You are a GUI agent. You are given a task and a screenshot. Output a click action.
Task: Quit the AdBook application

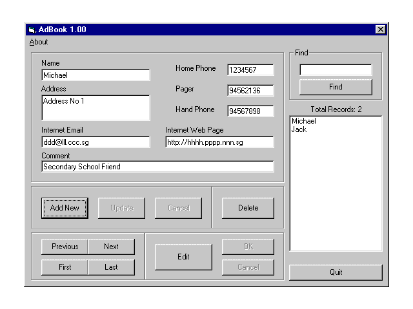(x=336, y=272)
